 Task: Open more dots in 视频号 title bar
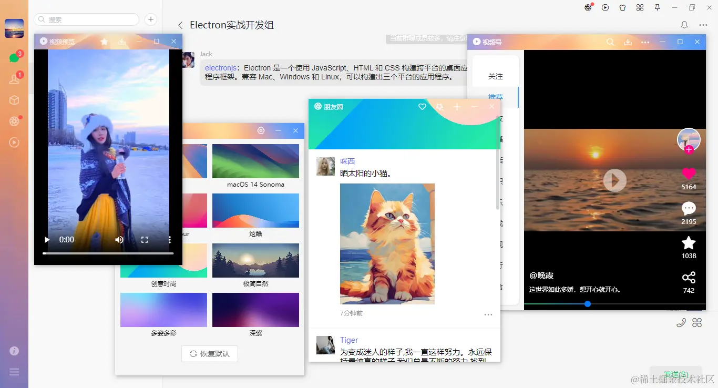(645, 42)
